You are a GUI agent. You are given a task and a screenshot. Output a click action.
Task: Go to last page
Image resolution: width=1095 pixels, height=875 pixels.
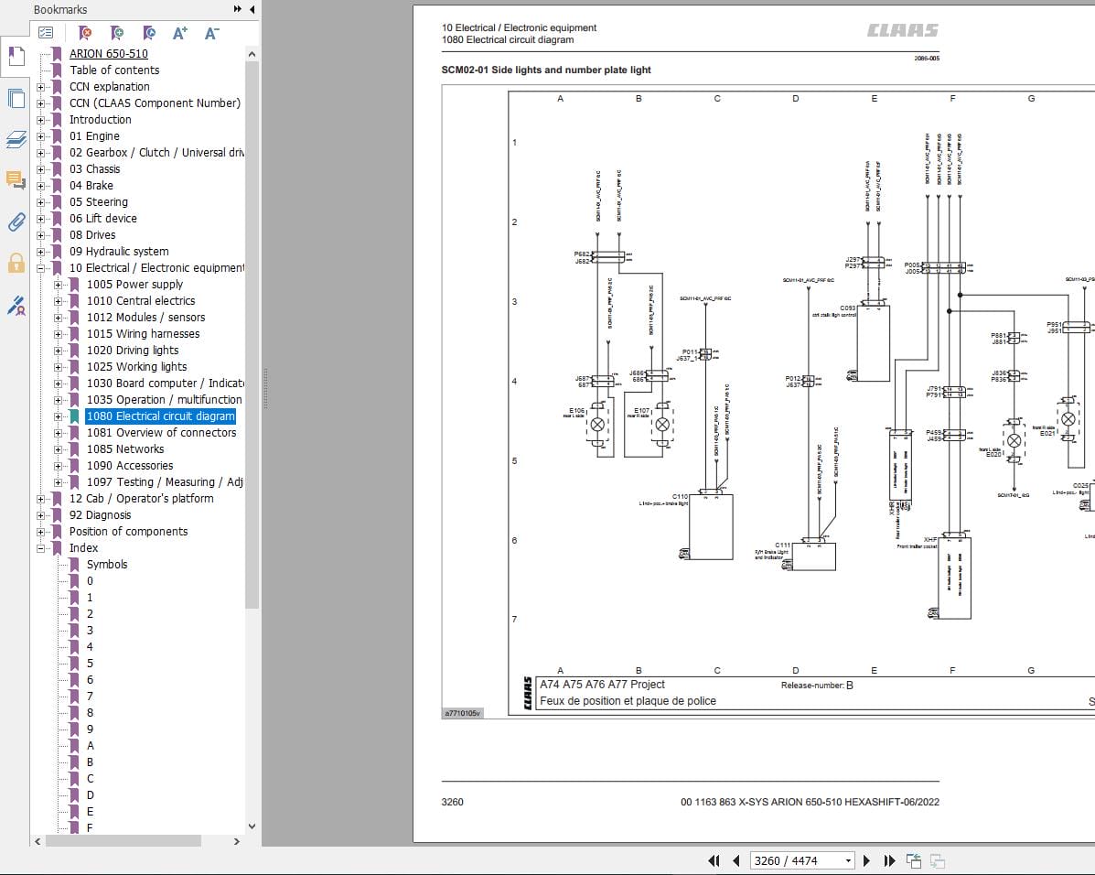(x=889, y=861)
